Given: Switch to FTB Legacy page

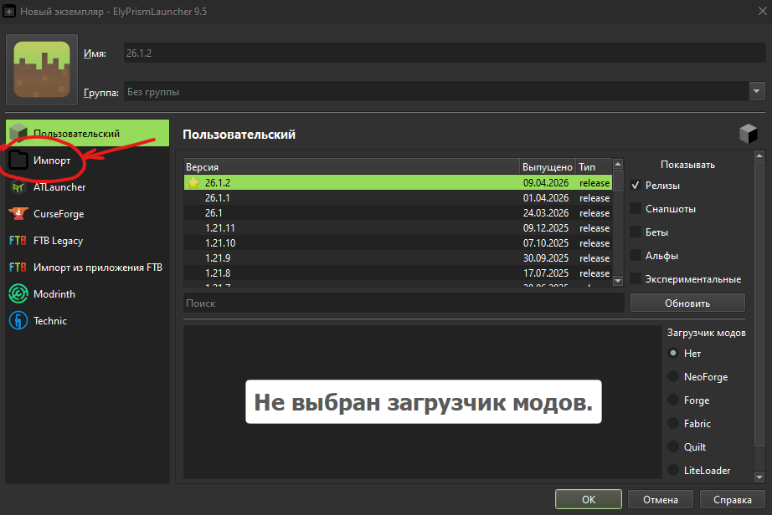Looking at the screenshot, I should pyautogui.click(x=88, y=241).
